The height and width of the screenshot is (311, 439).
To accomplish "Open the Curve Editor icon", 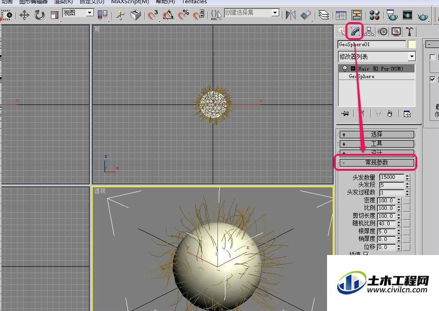I will [341, 15].
